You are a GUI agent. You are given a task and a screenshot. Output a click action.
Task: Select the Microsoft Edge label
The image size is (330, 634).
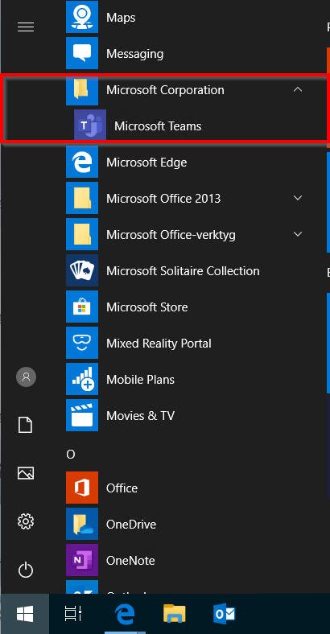[x=146, y=163]
